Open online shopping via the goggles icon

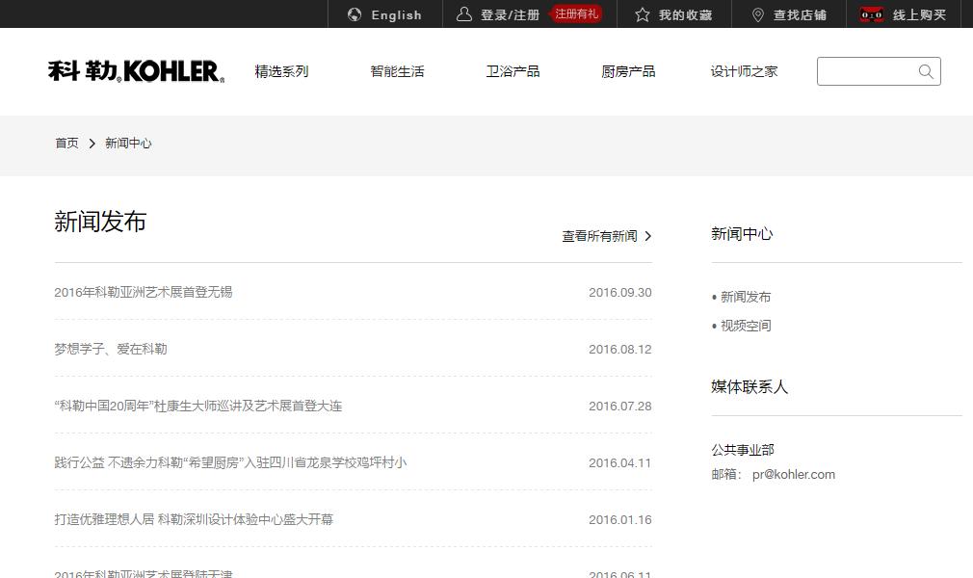tap(872, 14)
